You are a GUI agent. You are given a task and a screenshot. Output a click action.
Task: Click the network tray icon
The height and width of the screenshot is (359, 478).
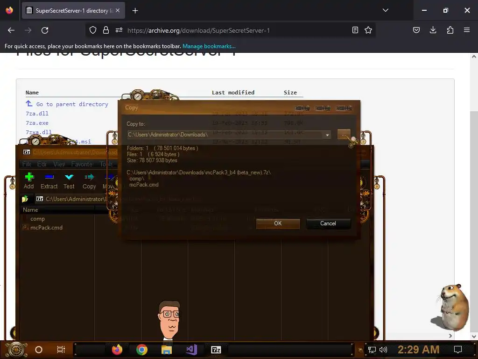coord(372,350)
